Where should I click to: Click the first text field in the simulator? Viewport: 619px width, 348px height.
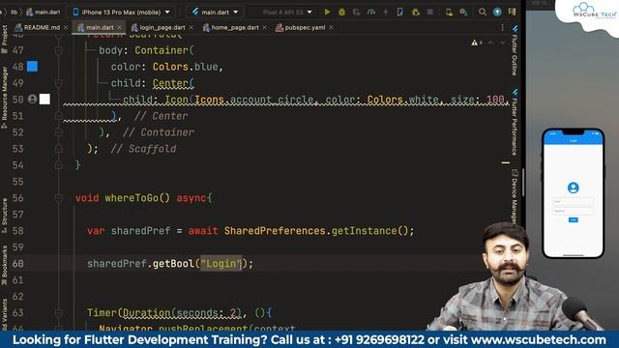(574, 202)
